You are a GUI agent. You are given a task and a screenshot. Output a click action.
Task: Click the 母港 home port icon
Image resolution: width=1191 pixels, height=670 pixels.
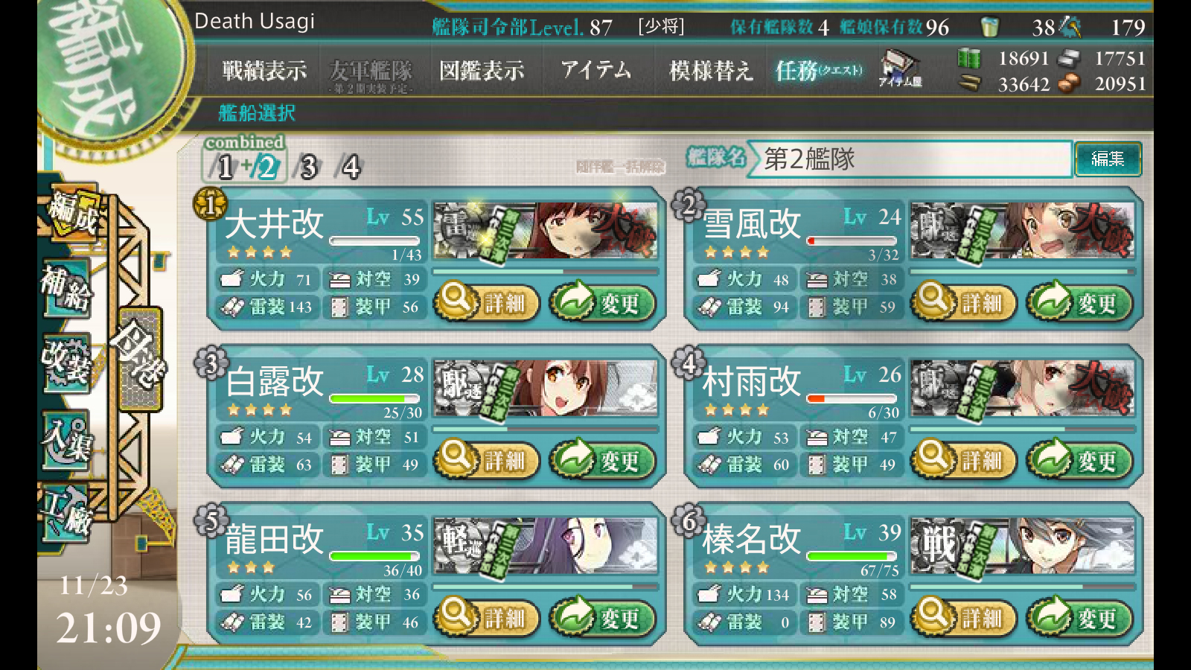(140, 359)
